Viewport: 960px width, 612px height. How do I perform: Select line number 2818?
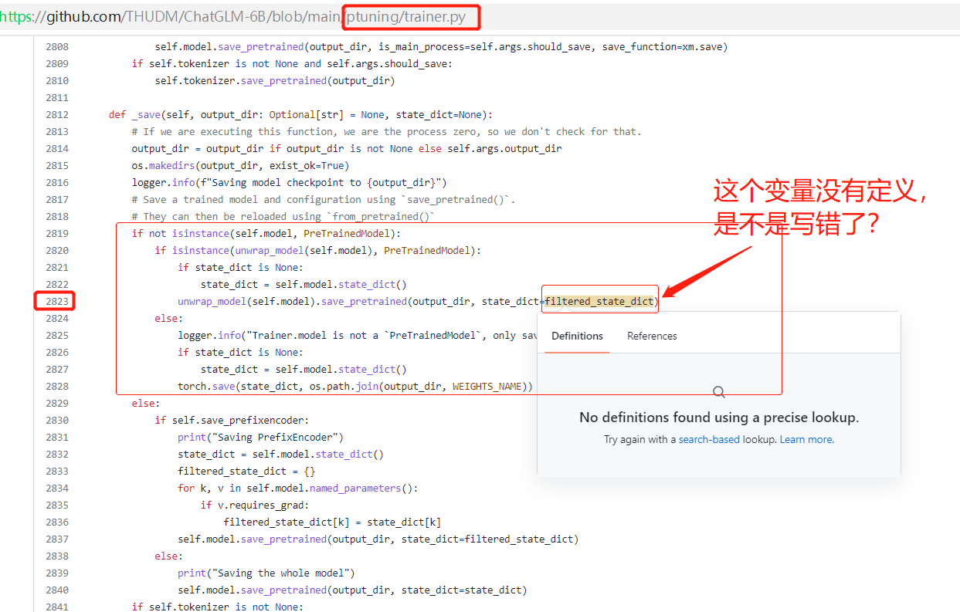pyautogui.click(x=57, y=216)
